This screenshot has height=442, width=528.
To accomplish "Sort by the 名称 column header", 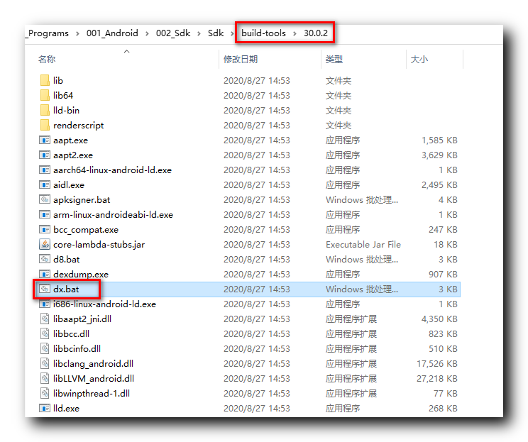I will tap(46, 60).
